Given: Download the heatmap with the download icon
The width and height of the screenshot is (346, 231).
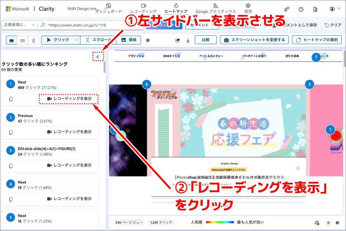Looking at the screenshot, I should (188, 40).
